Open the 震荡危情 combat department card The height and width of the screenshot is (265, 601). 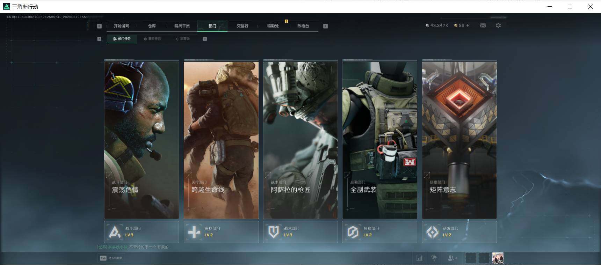click(142, 140)
